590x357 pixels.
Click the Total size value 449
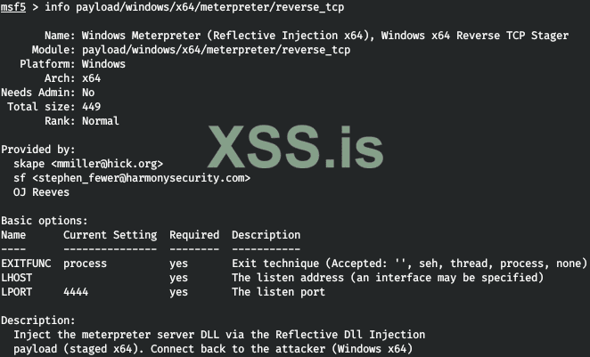click(91, 107)
